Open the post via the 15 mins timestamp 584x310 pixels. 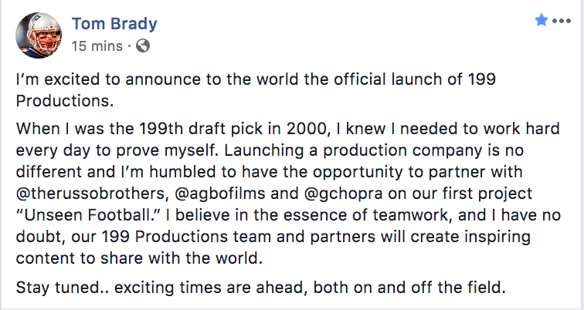(x=96, y=45)
